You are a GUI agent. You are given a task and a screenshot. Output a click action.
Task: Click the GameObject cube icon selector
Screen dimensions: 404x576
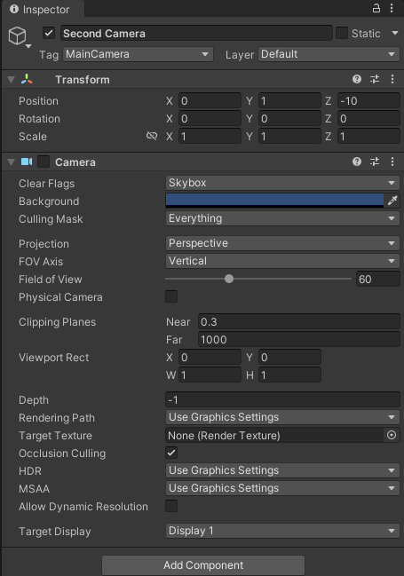tap(18, 36)
